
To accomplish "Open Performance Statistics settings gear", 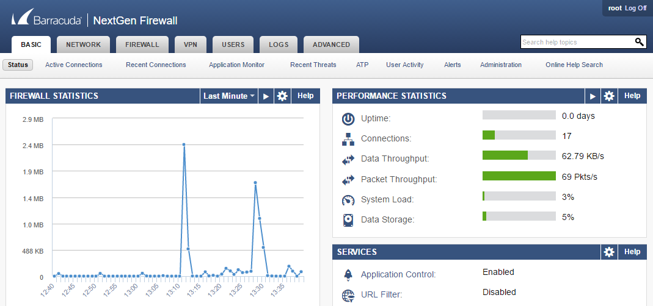I will [x=609, y=96].
